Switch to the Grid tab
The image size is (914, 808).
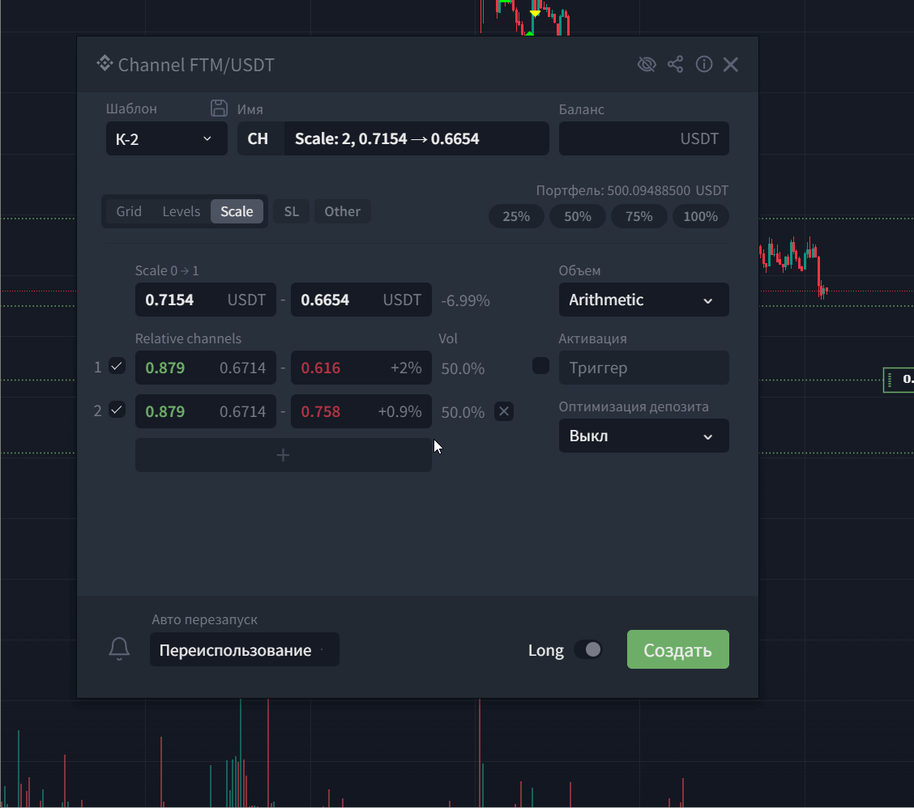pos(129,211)
